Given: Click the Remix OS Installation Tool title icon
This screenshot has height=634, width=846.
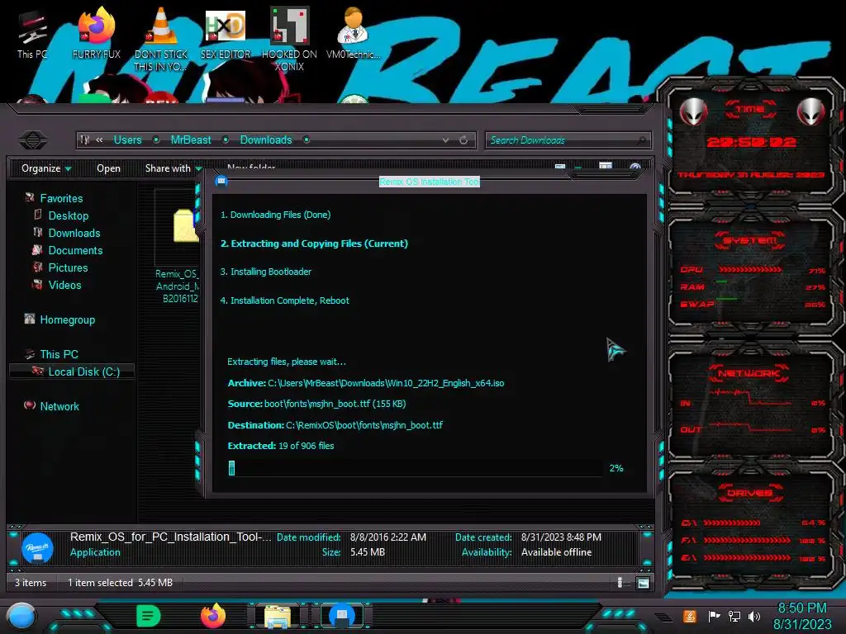Looking at the screenshot, I should tap(221, 181).
